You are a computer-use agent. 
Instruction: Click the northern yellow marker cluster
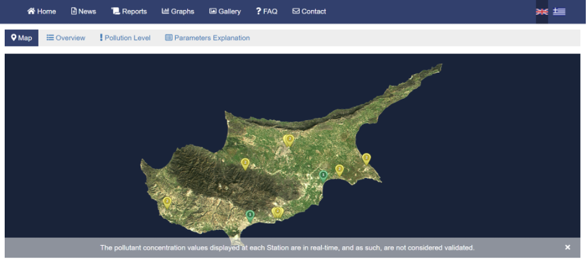pyautogui.click(x=289, y=140)
